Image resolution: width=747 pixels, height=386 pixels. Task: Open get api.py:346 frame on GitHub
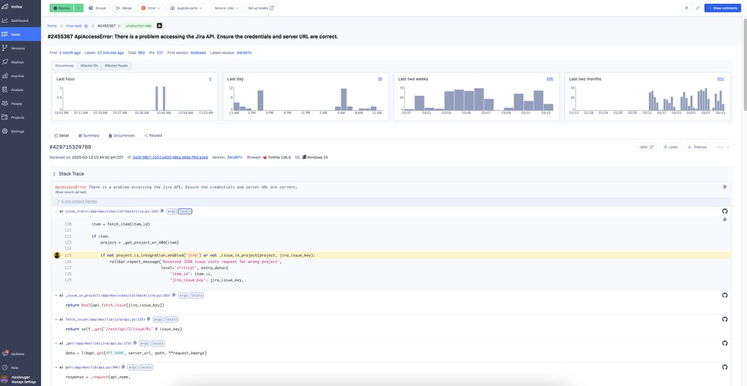point(725,367)
